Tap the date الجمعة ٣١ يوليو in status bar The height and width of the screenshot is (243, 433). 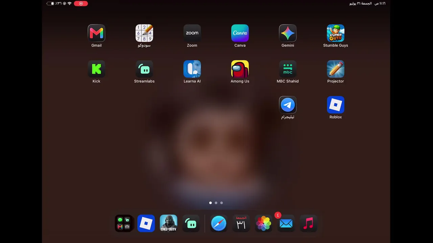tap(360, 3)
